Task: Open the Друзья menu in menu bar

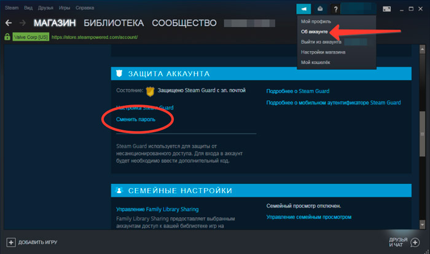Action: point(45,8)
